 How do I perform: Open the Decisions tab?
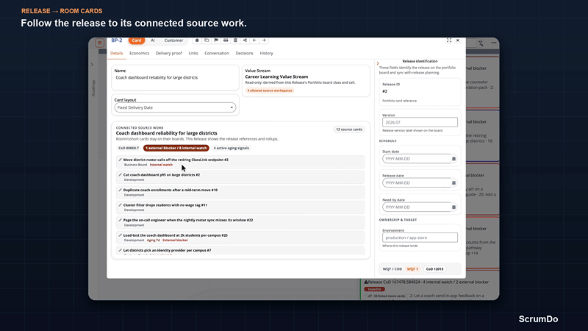(x=244, y=53)
